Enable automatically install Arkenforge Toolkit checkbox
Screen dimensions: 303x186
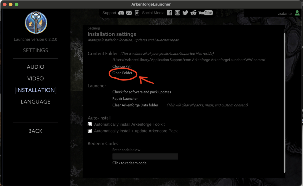(x=90, y=124)
